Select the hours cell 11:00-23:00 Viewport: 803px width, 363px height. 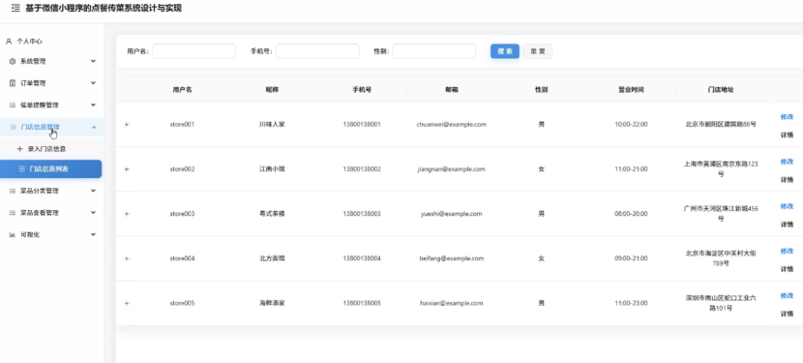(631, 303)
